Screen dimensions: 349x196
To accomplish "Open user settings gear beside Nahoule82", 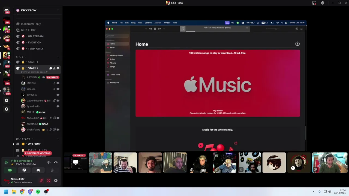I will click(56, 180).
